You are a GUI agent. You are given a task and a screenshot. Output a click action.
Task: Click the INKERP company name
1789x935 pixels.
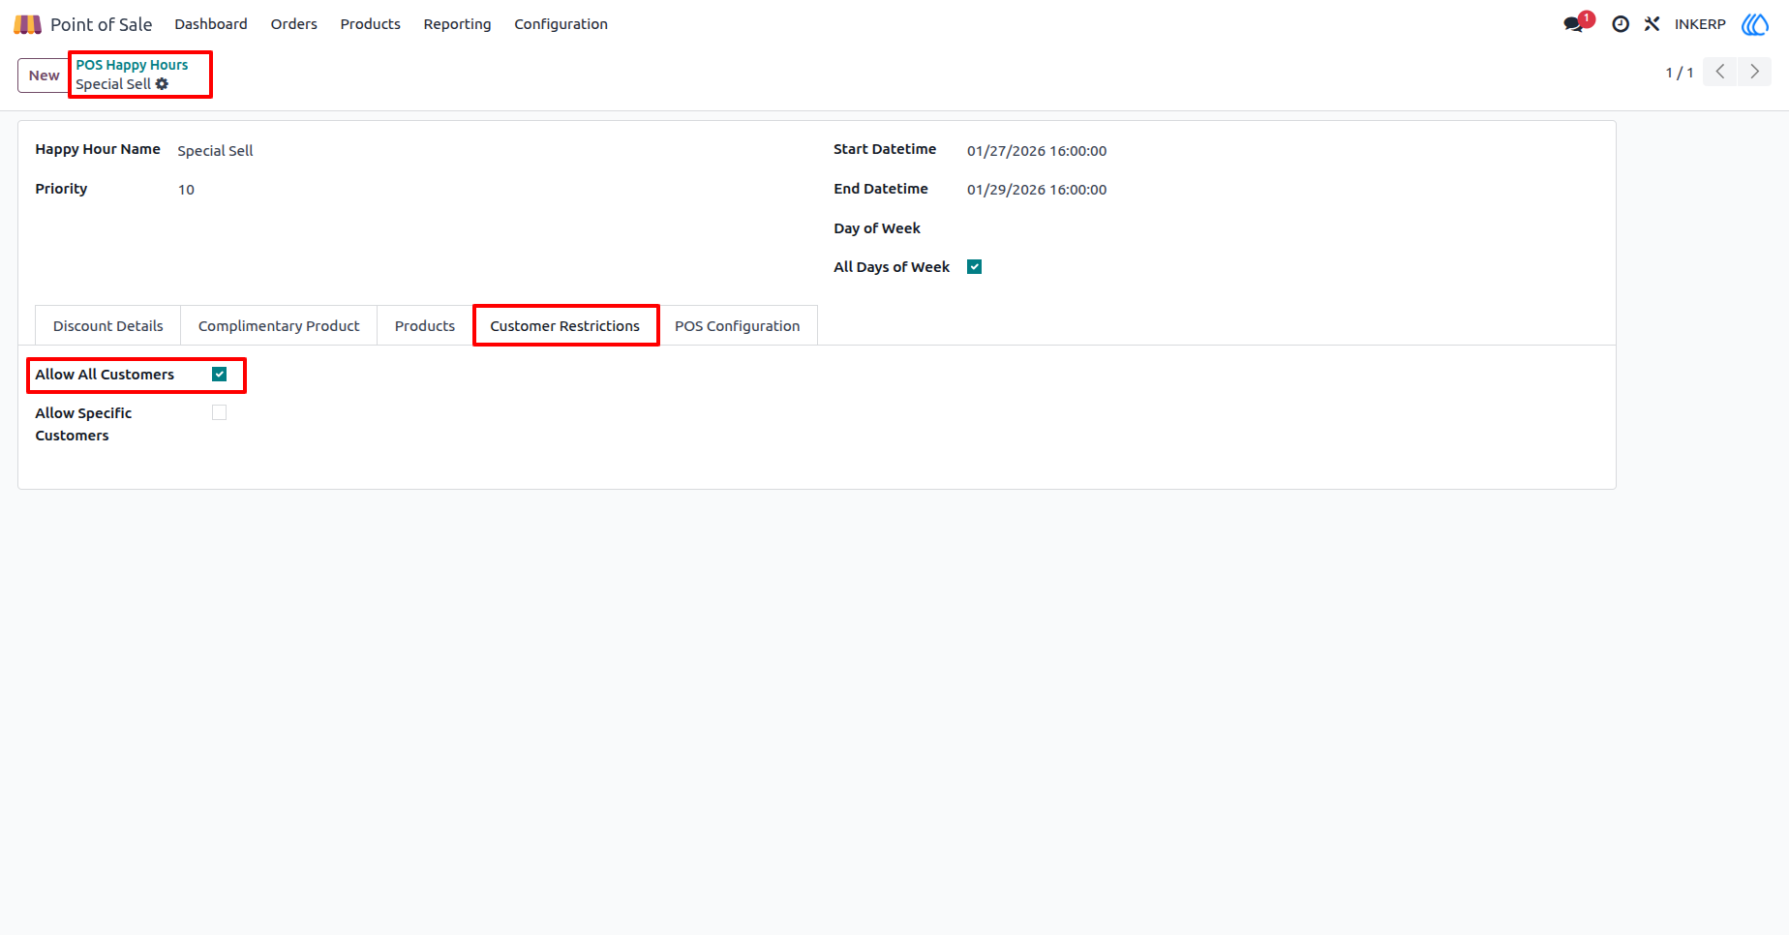tap(1700, 24)
